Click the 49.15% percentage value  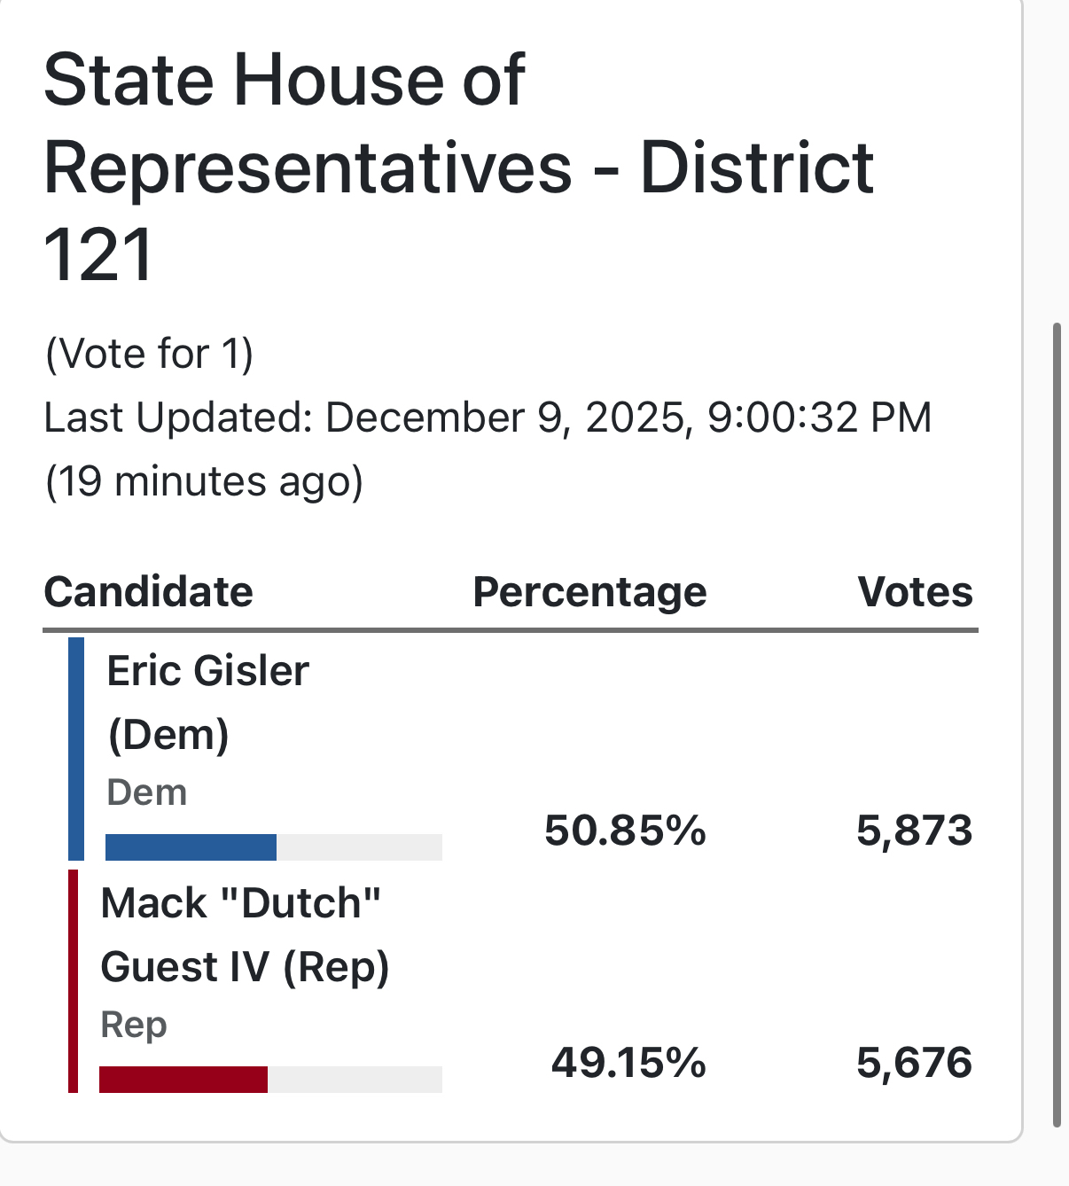point(628,1062)
